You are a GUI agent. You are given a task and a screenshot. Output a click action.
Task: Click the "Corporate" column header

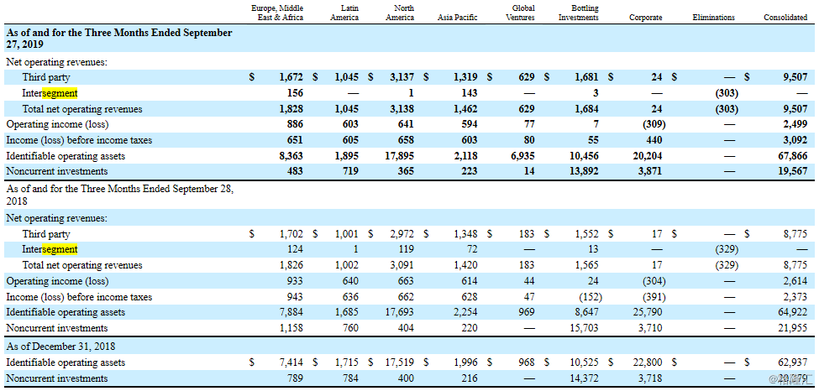pos(645,18)
